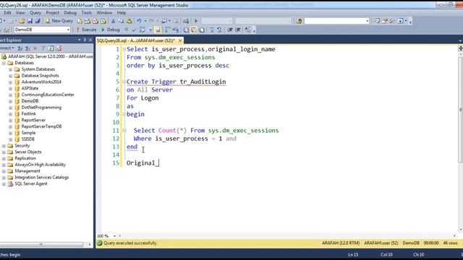Open the Tools menu
The image size is (463, 260).
click(87, 13)
